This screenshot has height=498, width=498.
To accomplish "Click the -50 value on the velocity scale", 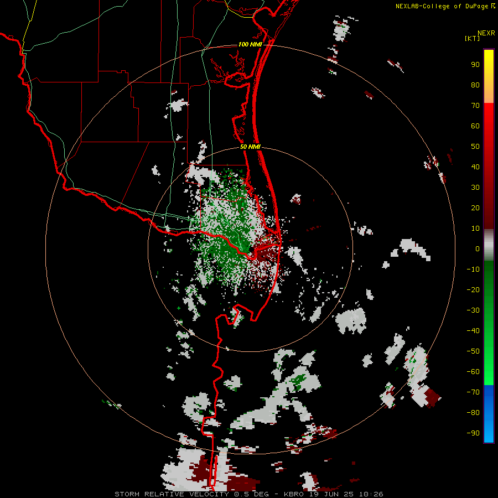I will [473, 351].
